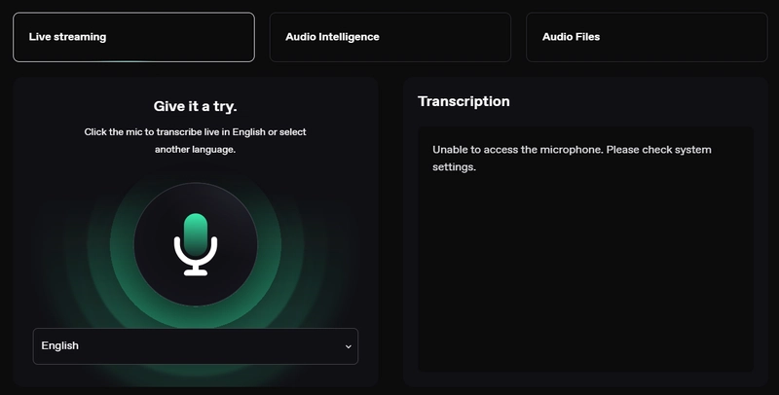Viewport: 779px width, 395px height.
Task: Click the "English" label in the language selector
Action: (x=60, y=346)
